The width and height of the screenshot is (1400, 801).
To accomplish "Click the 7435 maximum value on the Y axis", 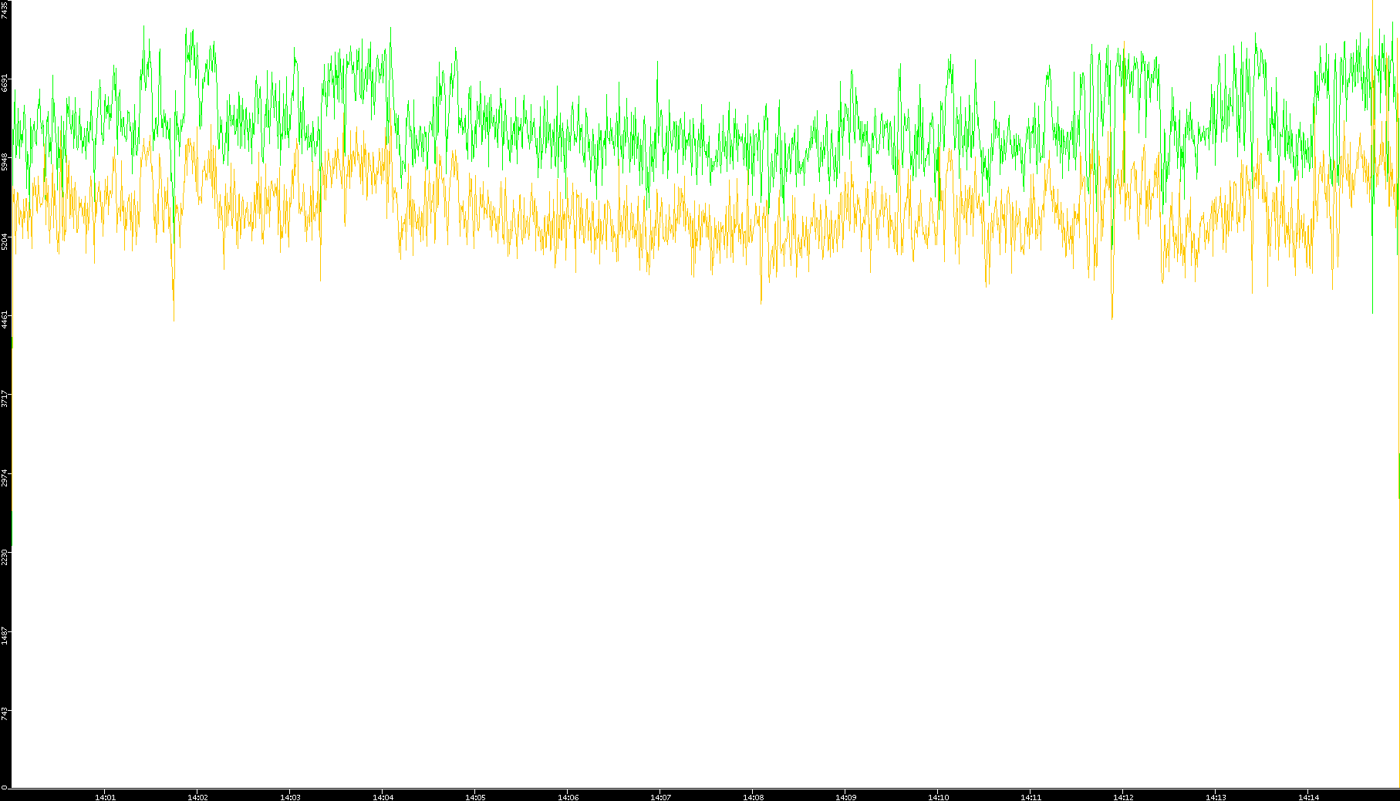I will click(x=5, y=9).
